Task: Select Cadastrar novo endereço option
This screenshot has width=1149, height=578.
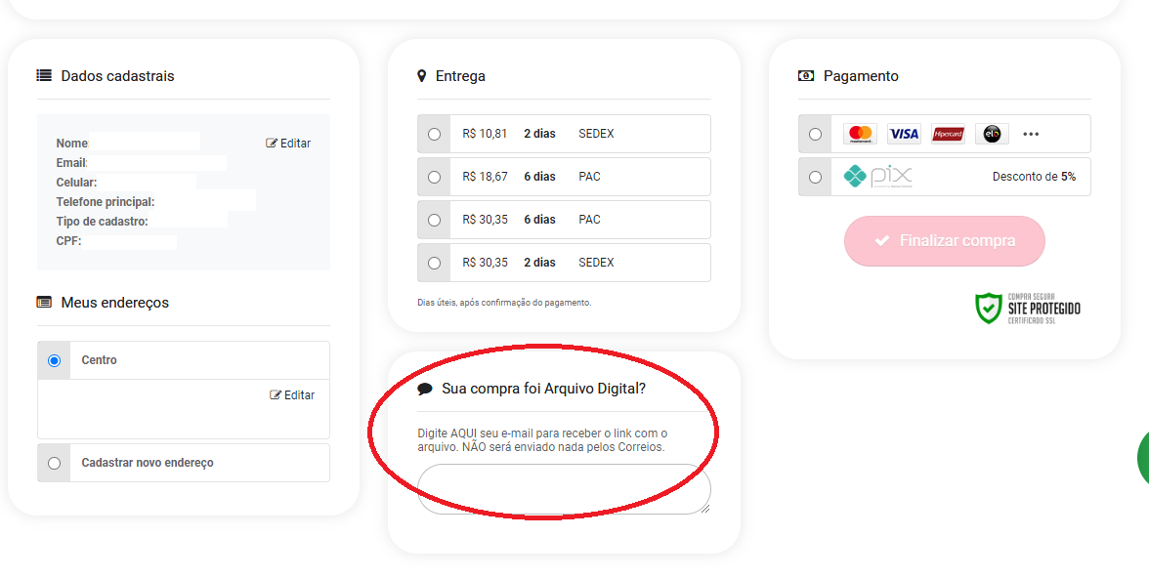Action: point(54,463)
